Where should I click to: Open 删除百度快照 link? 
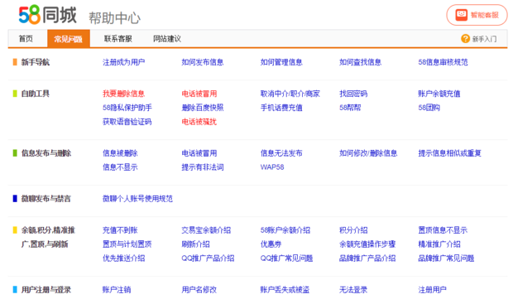click(x=203, y=108)
